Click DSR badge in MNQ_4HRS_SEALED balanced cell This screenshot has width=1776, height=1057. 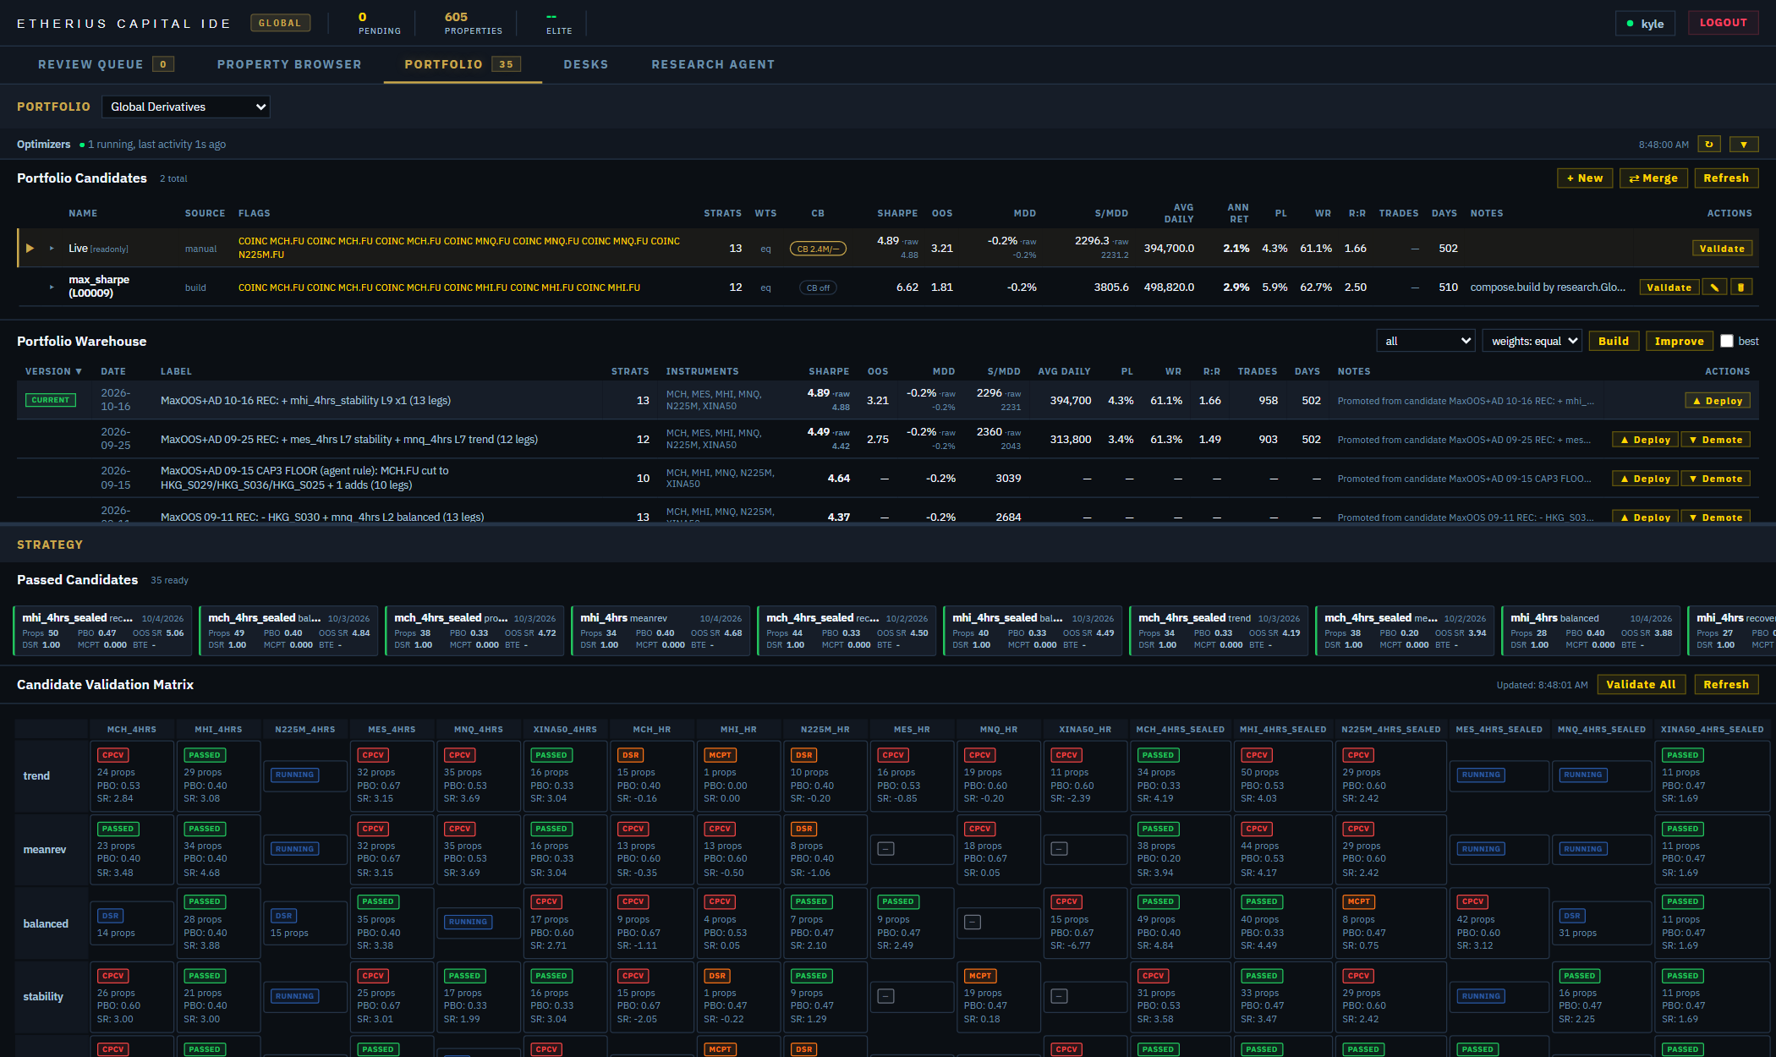point(1572,916)
